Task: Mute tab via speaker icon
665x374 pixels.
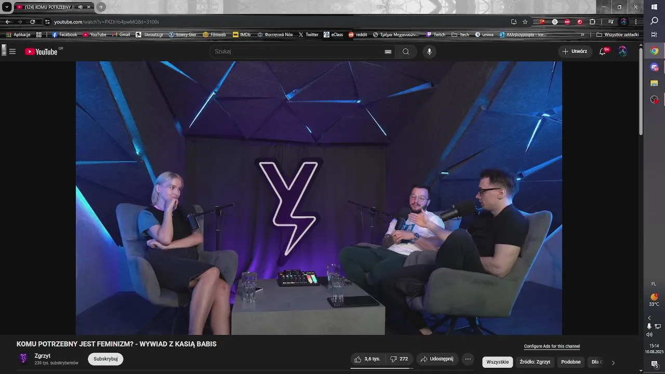Action: 81,7
